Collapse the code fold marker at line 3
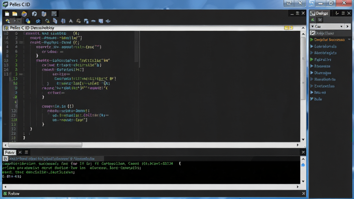This screenshot has width=354, height=199. tap(21, 42)
